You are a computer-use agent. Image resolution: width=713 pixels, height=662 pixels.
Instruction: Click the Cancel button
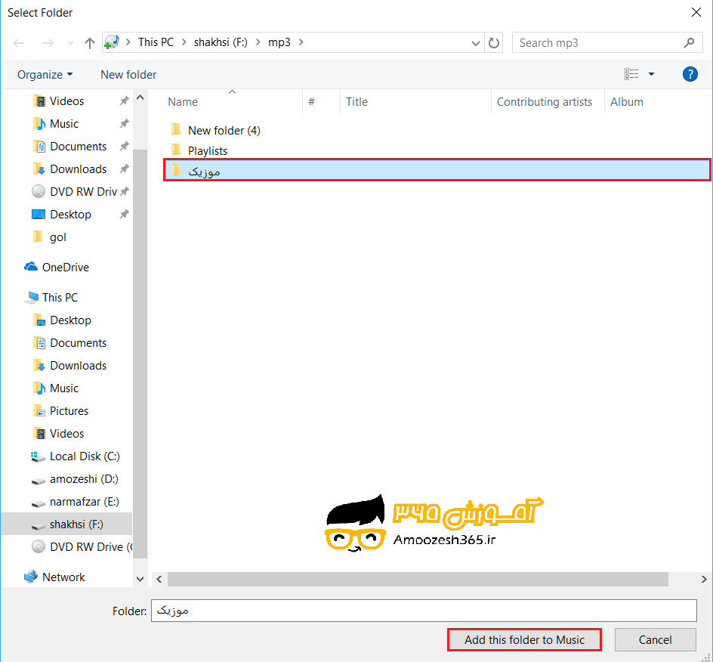coord(654,639)
